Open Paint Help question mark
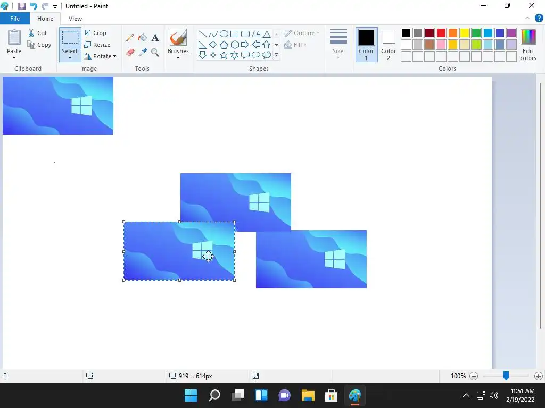 [x=539, y=19]
